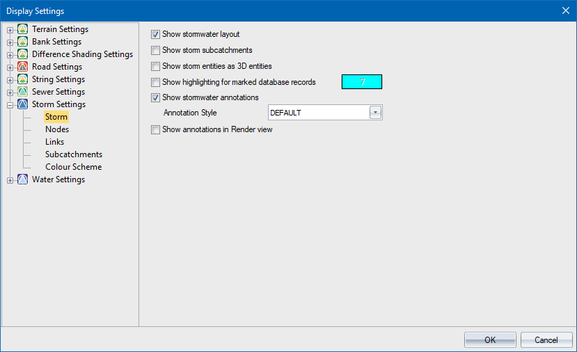
Task: Open the Annotation Style dropdown
Action: click(x=376, y=113)
